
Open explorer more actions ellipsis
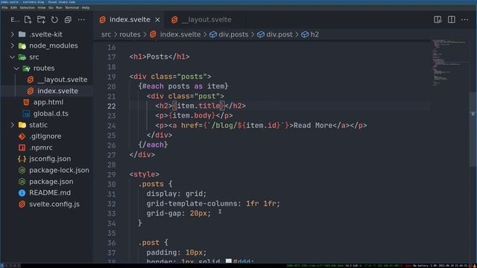click(81, 20)
